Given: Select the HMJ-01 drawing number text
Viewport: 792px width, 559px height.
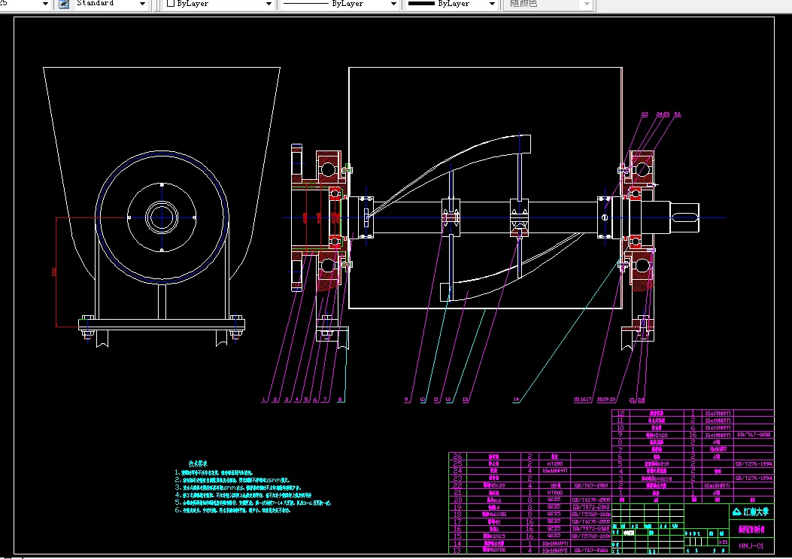Looking at the screenshot, I should (751, 546).
